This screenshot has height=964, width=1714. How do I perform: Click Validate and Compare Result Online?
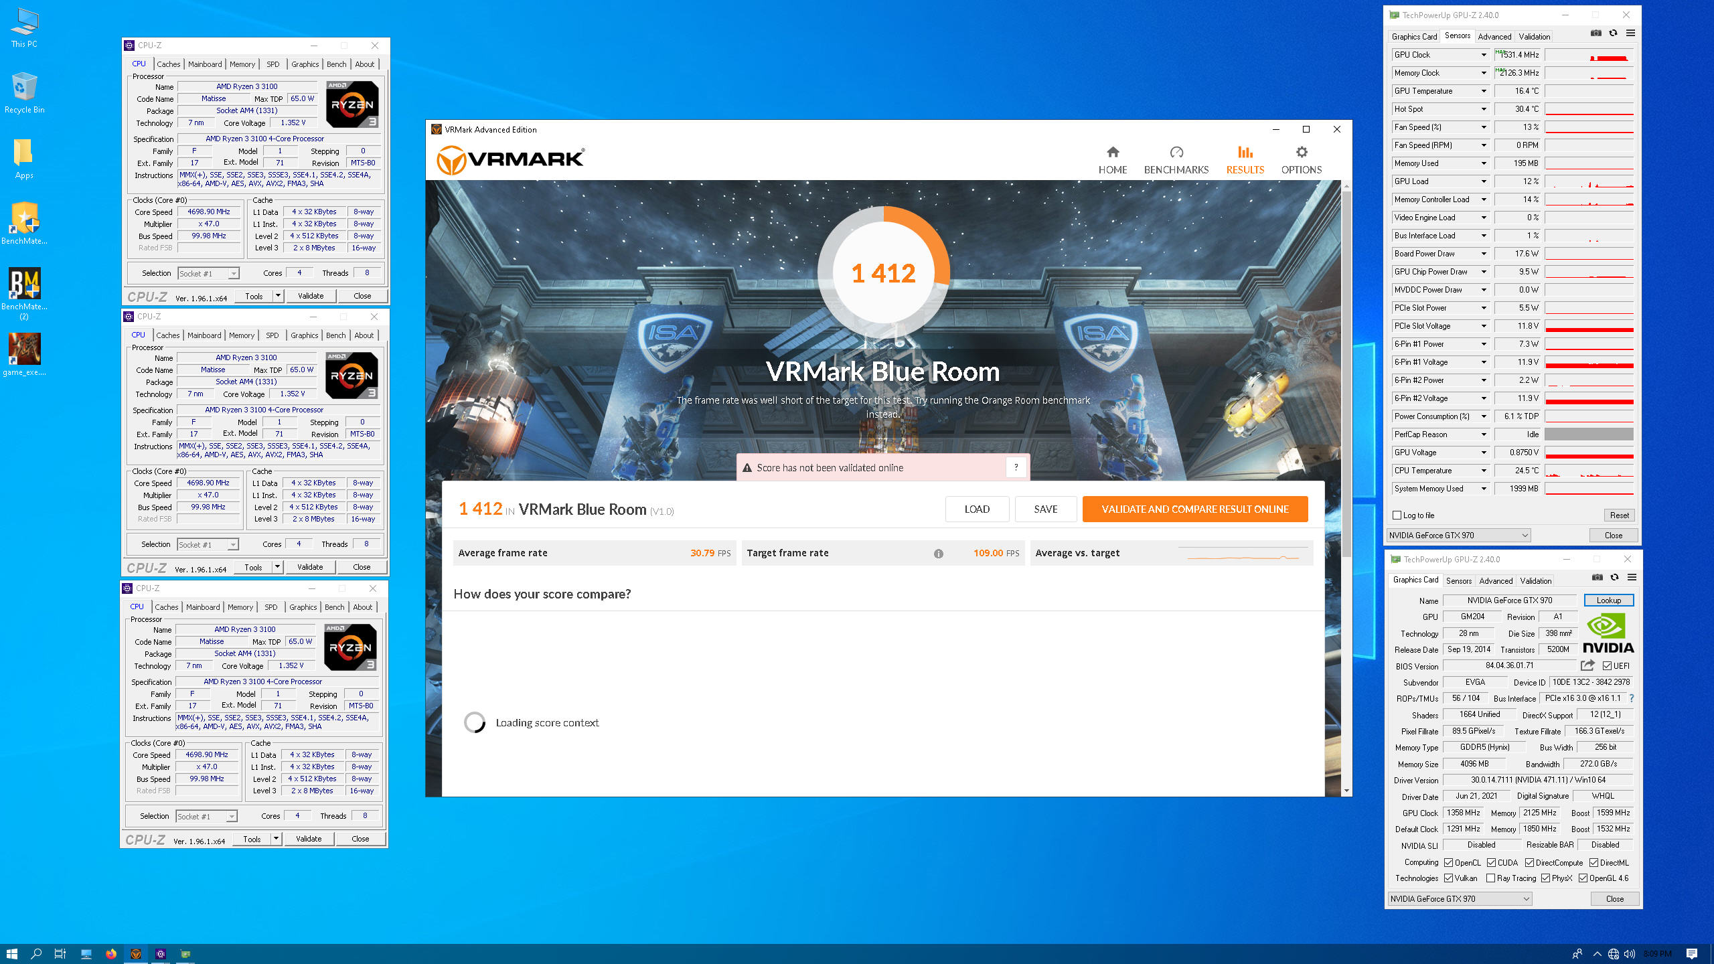[1195, 509]
